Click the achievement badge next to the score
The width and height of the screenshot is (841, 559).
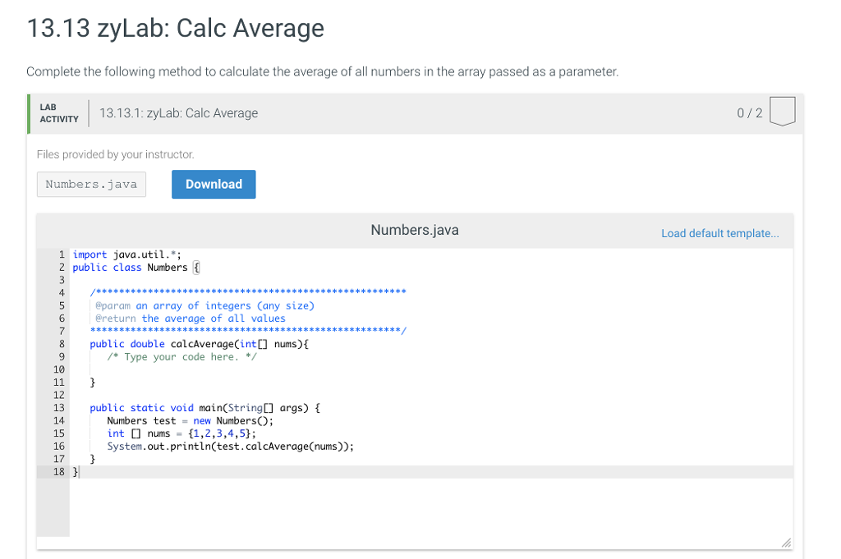point(781,111)
